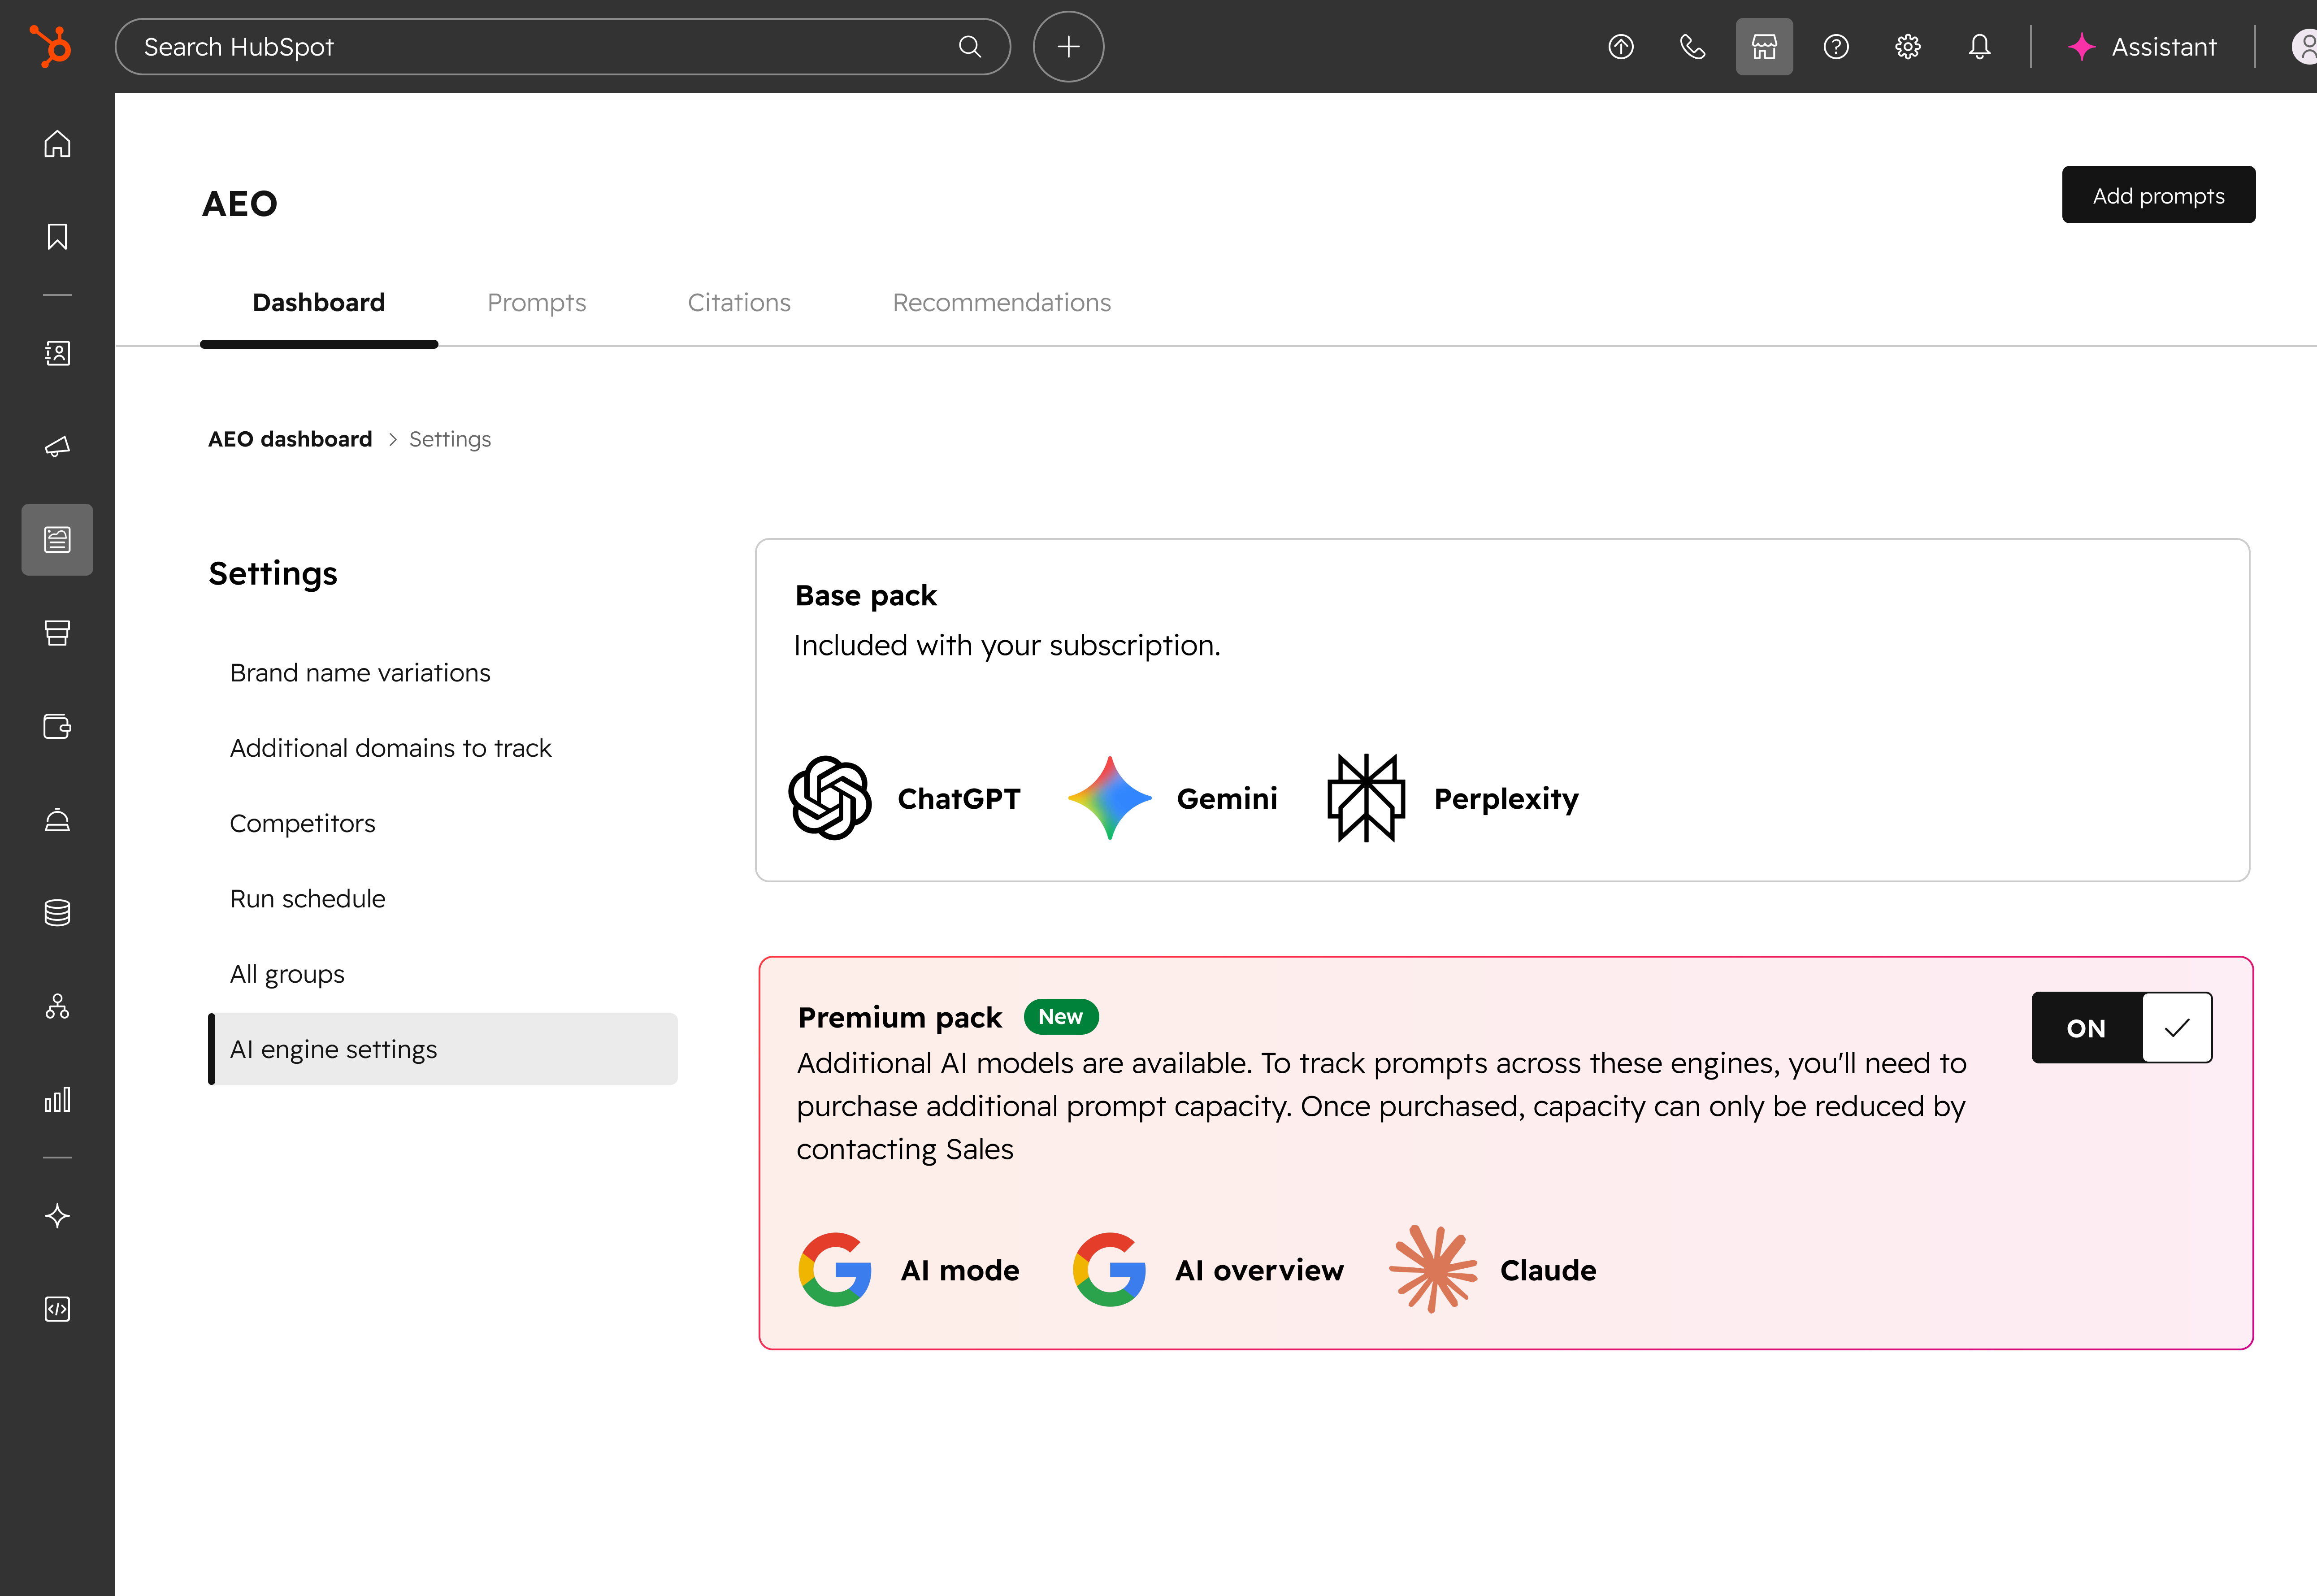Screen dimensions: 2317x1596
Task: Select AI engine settings item
Action: click(443, 1049)
